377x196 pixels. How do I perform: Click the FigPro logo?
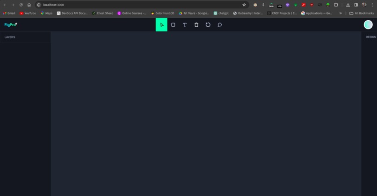[11, 24]
